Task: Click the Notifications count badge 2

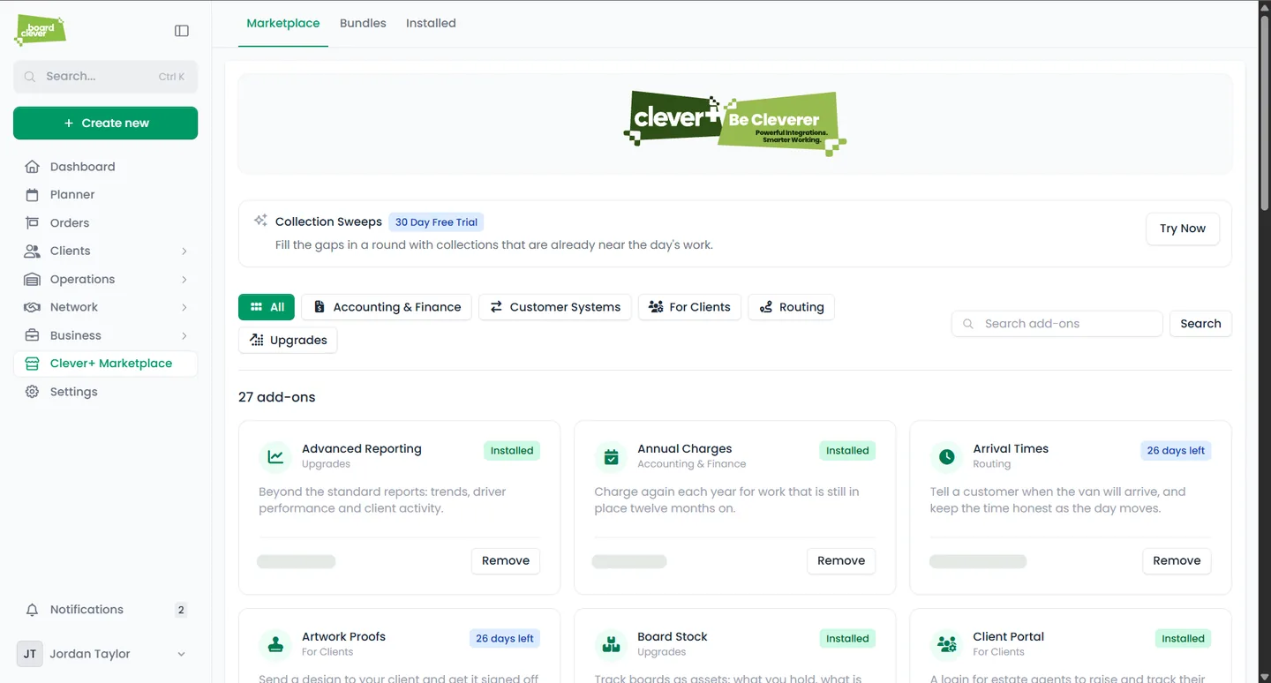Action: (181, 610)
